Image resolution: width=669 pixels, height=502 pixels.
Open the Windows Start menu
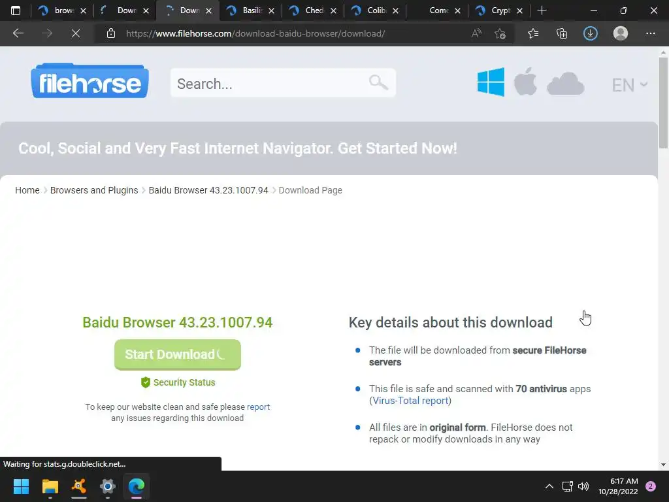pos(21,486)
